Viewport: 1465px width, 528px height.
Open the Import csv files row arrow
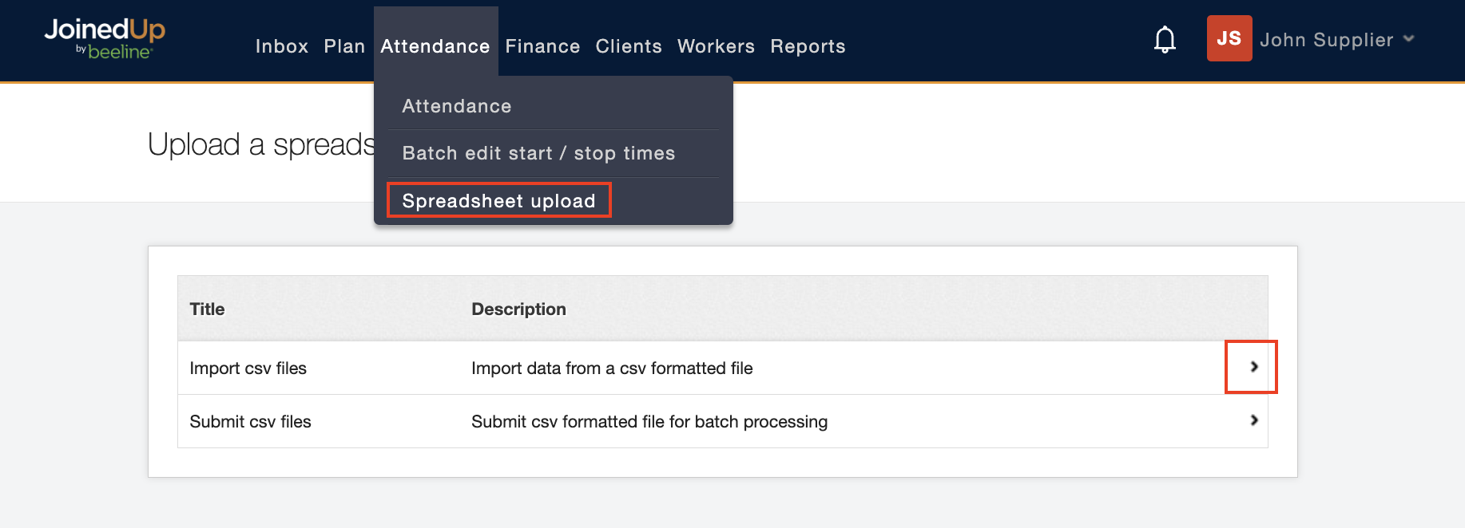tap(1253, 367)
